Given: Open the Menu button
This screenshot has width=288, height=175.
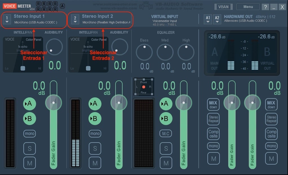Looking at the screenshot, I should (x=248, y=7).
